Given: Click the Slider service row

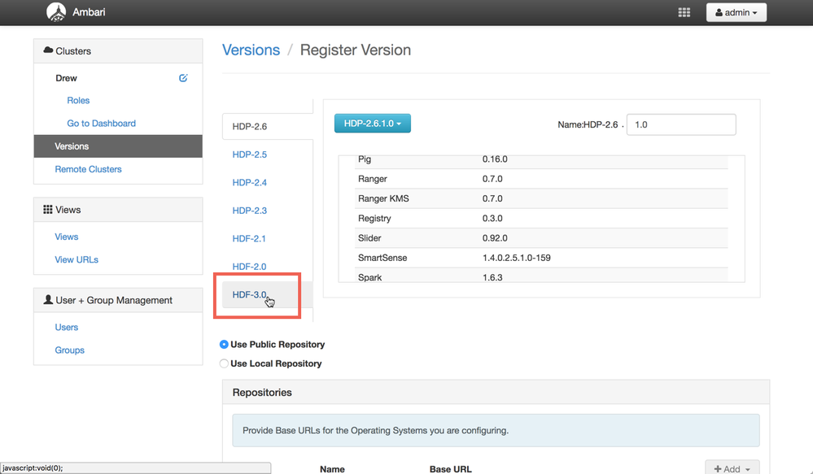Looking at the screenshot, I should coord(542,237).
